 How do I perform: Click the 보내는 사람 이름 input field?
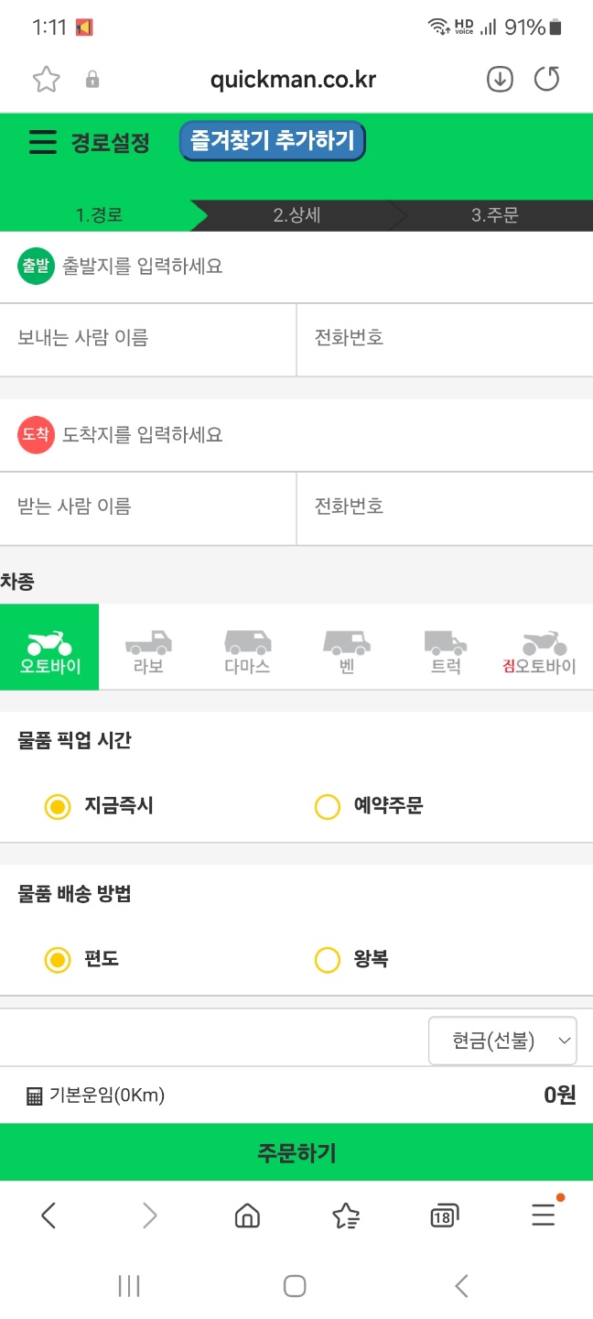[147, 338]
